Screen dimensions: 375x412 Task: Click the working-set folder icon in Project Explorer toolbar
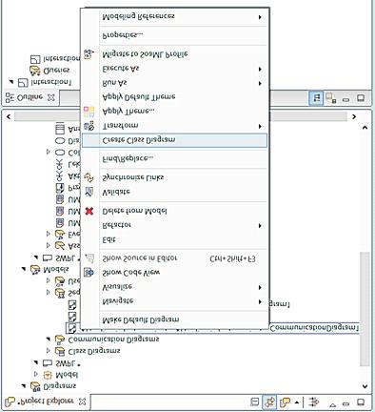285,402
